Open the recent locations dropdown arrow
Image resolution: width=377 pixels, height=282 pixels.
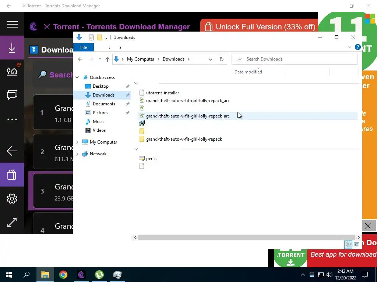click(x=100, y=59)
